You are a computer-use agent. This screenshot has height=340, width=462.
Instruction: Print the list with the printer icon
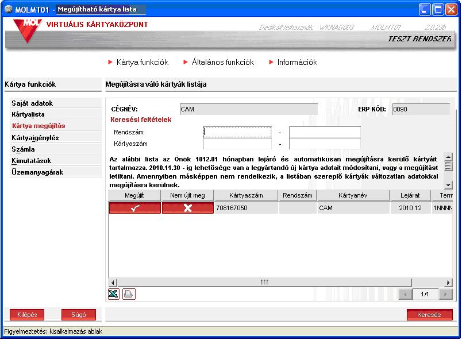click(129, 294)
